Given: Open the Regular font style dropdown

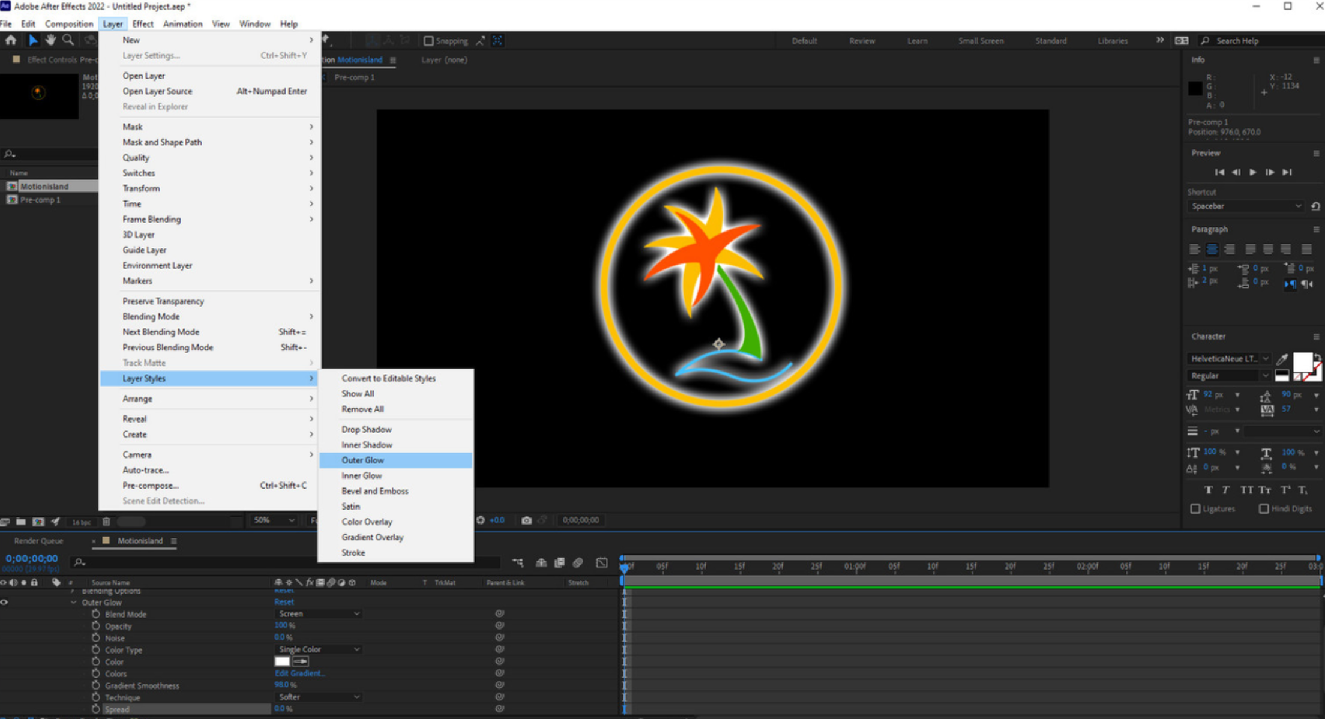Looking at the screenshot, I should pyautogui.click(x=1228, y=375).
